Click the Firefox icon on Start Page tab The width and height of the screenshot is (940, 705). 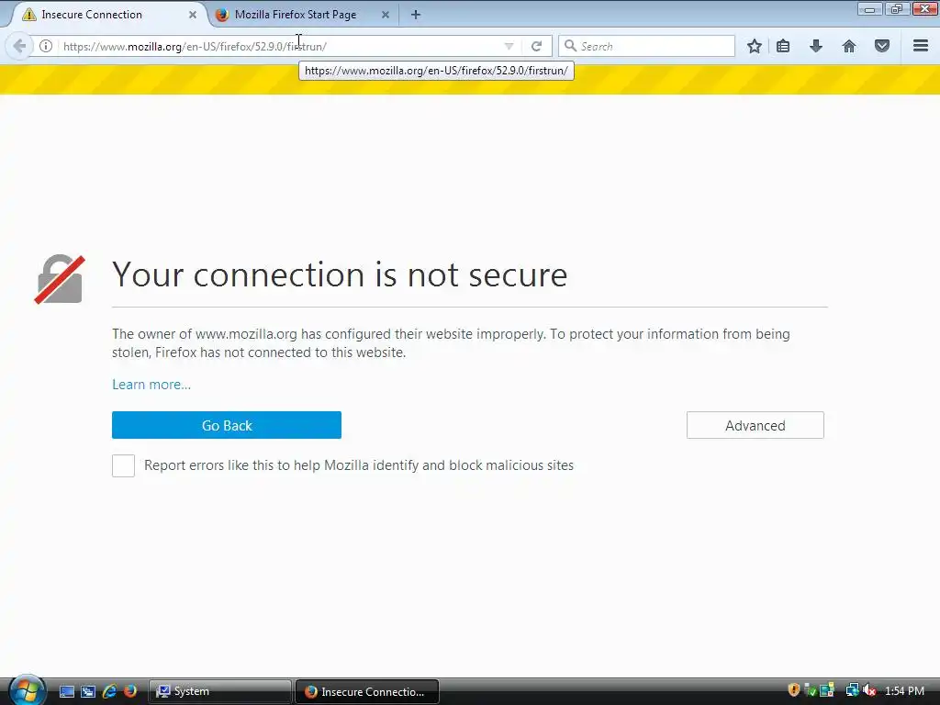[222, 15]
